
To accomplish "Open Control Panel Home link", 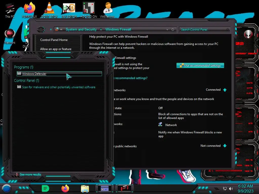I will [x=54, y=40].
